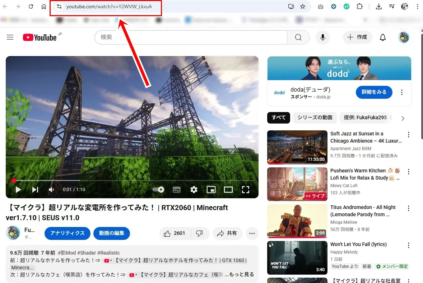423x283 pixels.
Task: Enter fullscreen with the fullscreen icon
Action: coord(246,190)
